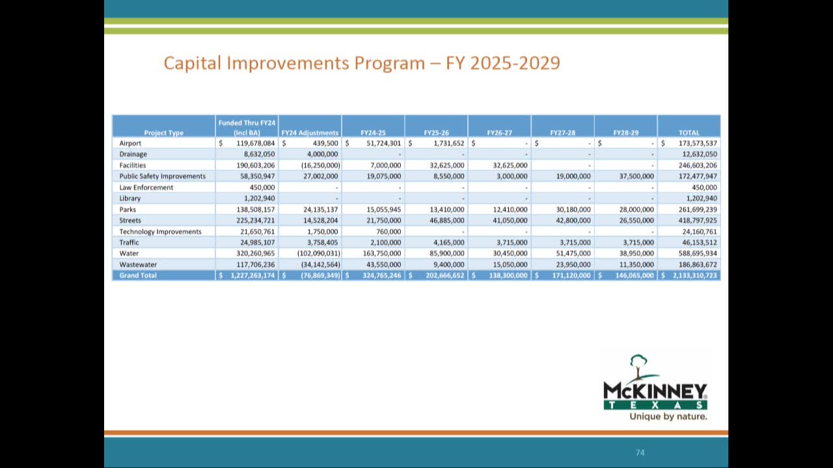Click the McKinney Texas logo

(x=655, y=387)
